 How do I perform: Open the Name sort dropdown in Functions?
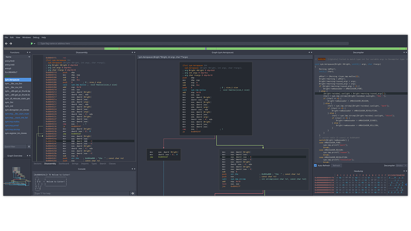17,57
